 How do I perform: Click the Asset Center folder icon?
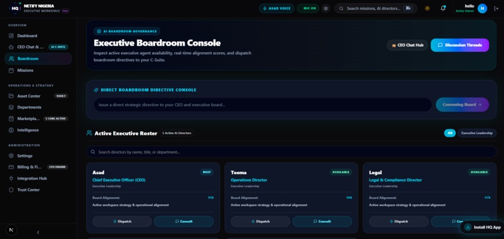tap(11, 96)
